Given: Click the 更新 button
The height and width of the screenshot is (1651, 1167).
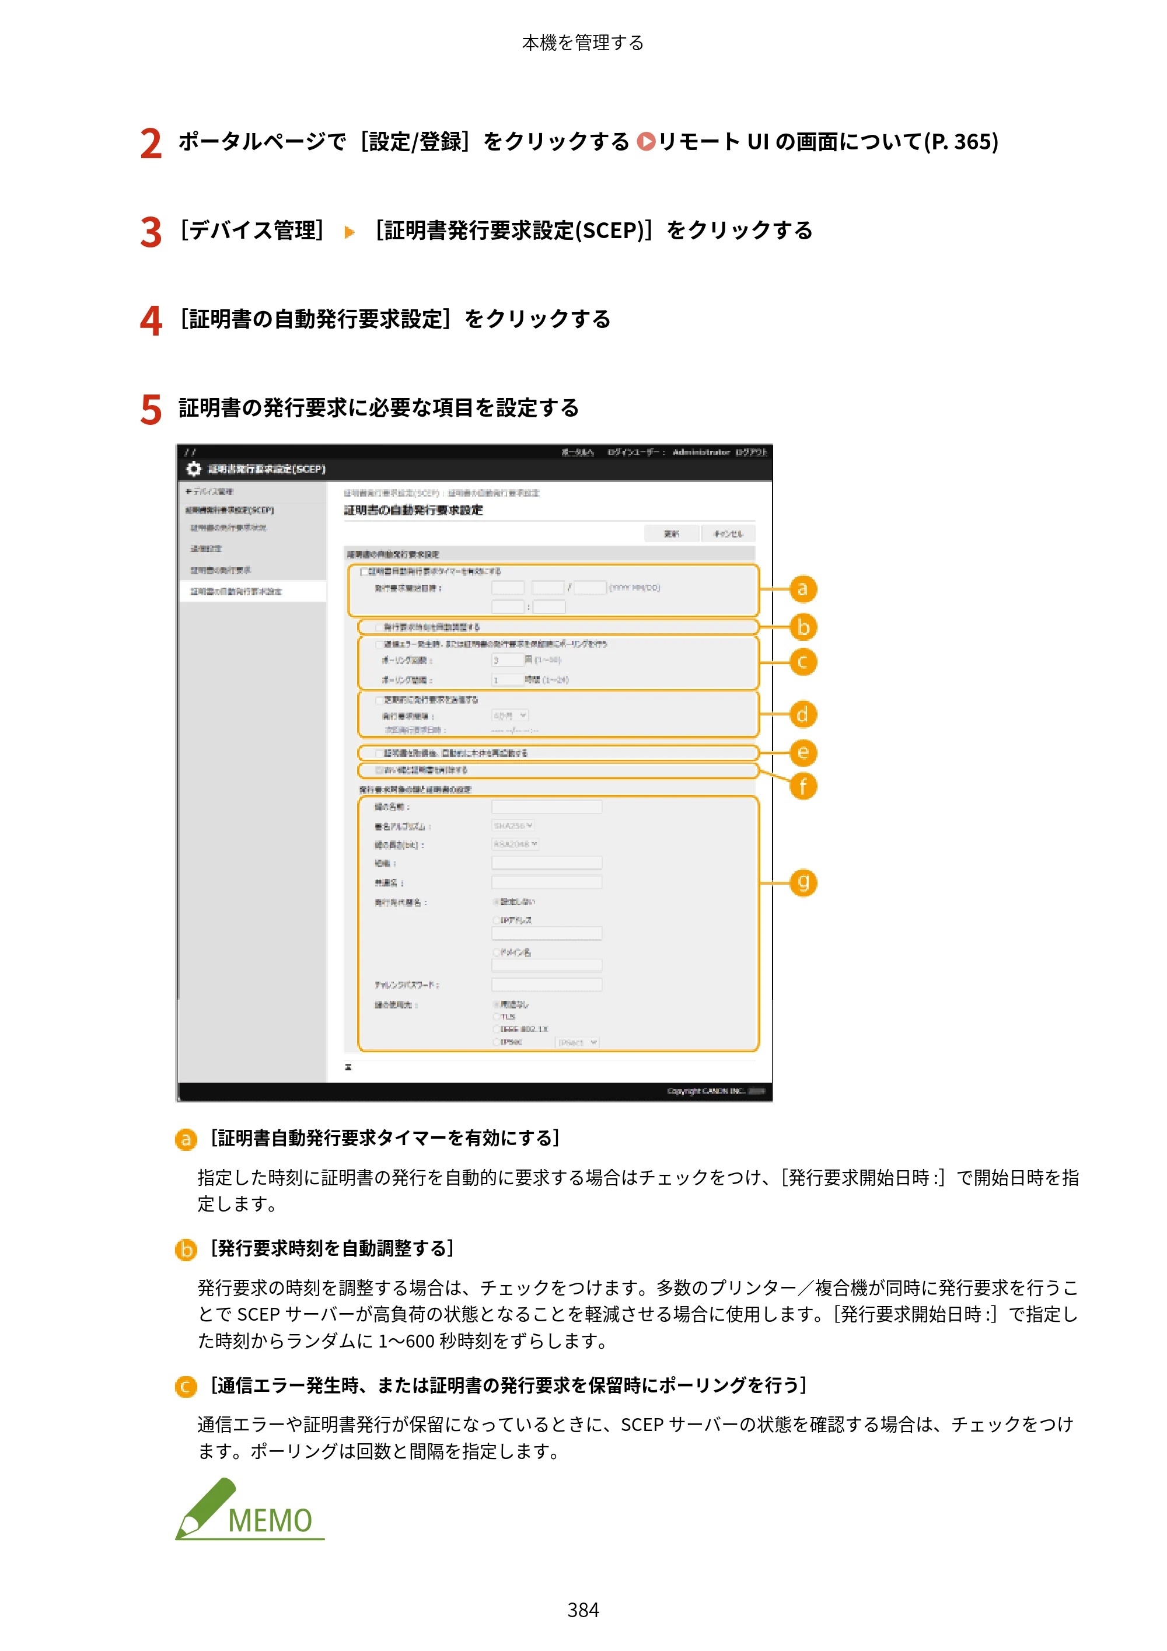Looking at the screenshot, I should [671, 533].
